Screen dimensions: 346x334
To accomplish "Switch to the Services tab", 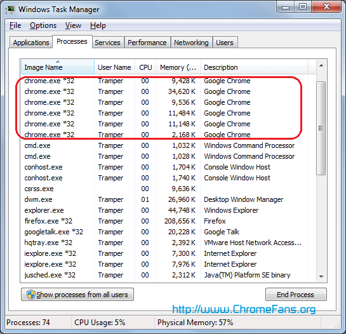I will [x=107, y=43].
